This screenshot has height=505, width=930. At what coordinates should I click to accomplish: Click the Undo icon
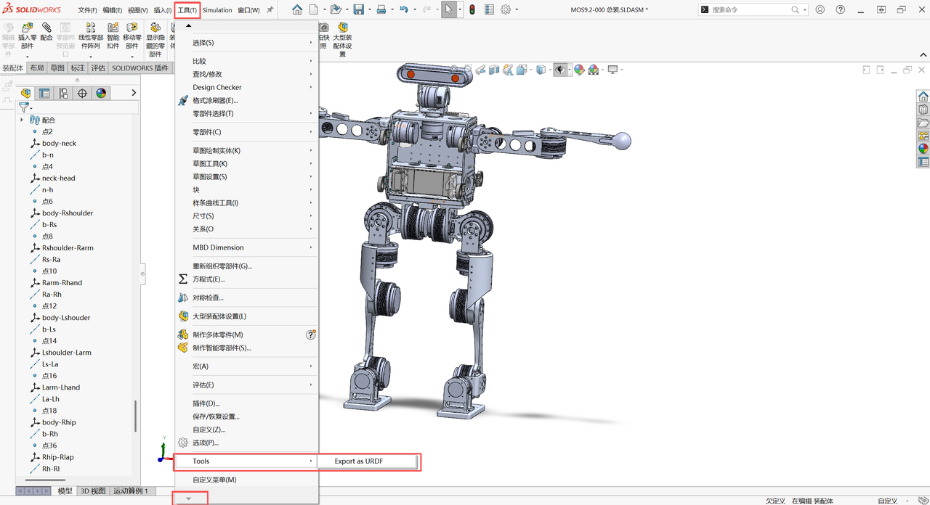403,9
